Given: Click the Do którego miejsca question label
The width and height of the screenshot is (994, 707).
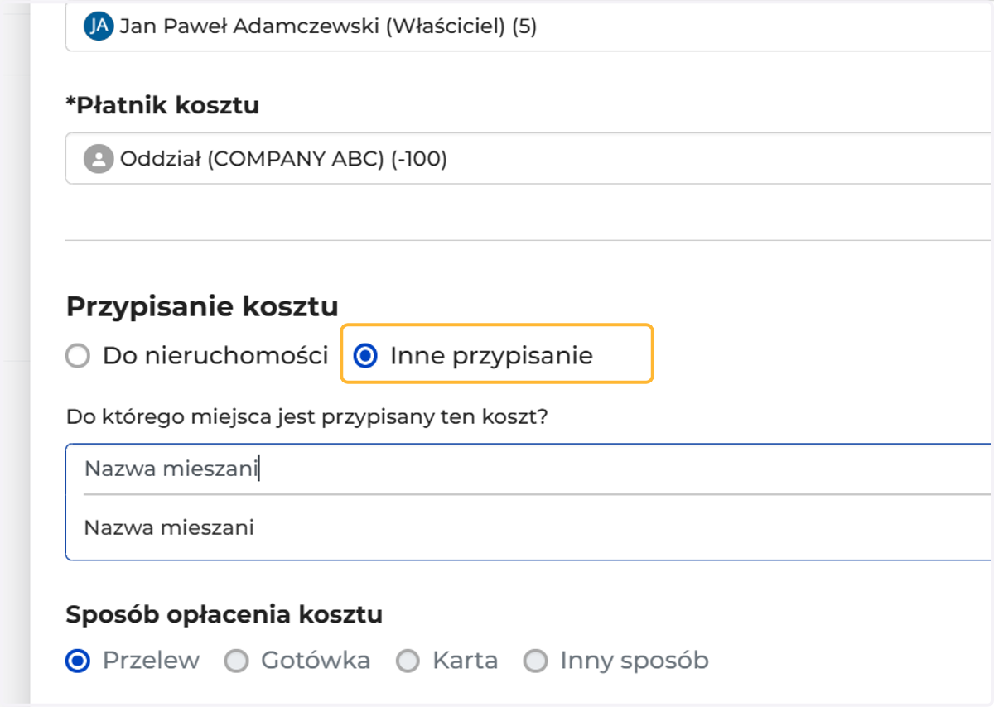Looking at the screenshot, I should coord(307,416).
